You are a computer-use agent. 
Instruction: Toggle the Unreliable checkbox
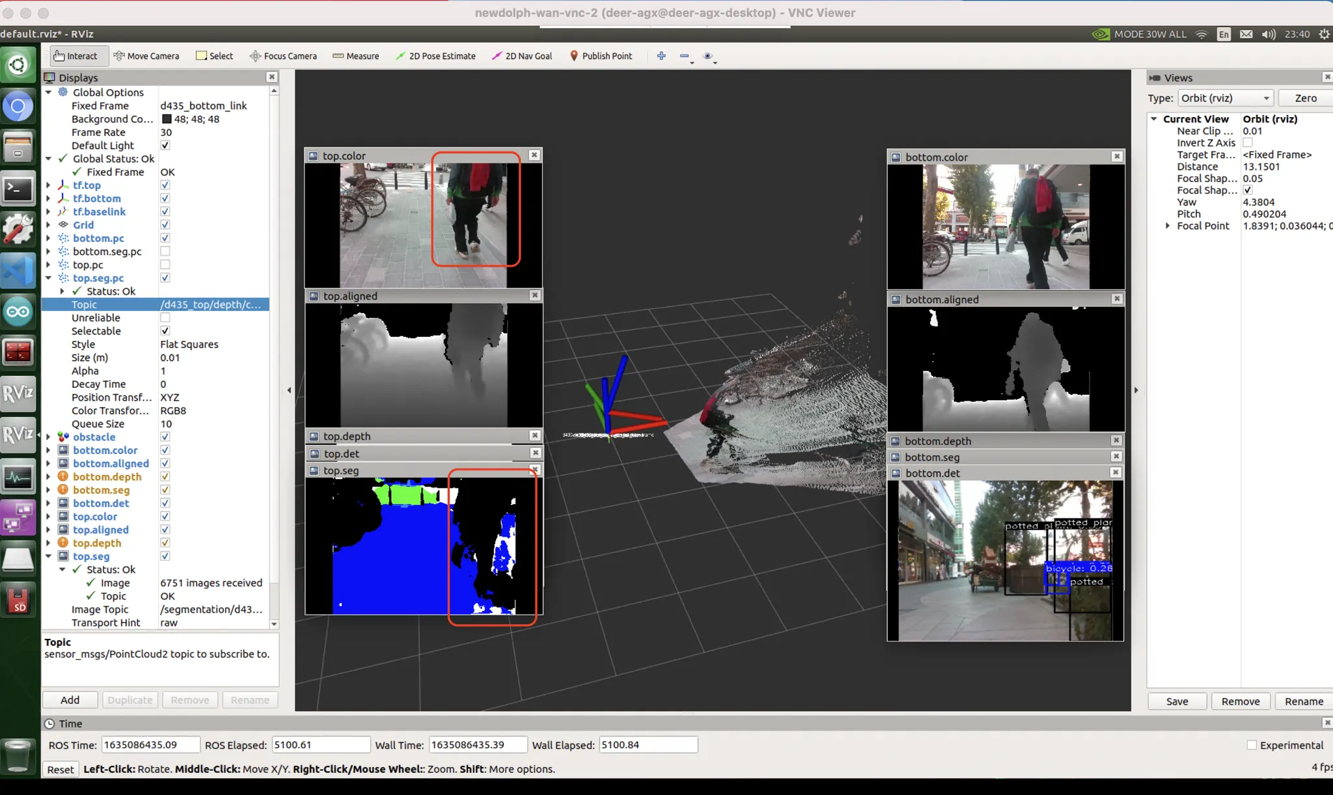pyautogui.click(x=165, y=317)
